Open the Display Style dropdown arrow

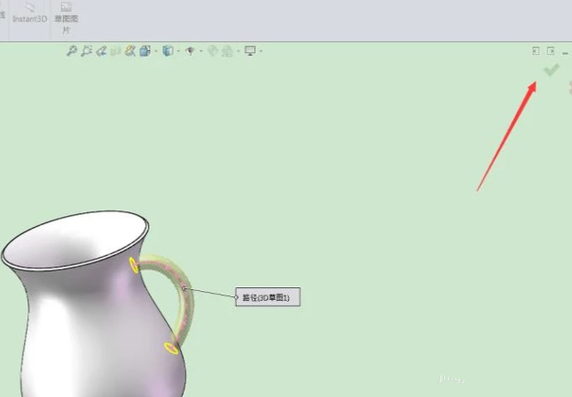click(x=179, y=51)
